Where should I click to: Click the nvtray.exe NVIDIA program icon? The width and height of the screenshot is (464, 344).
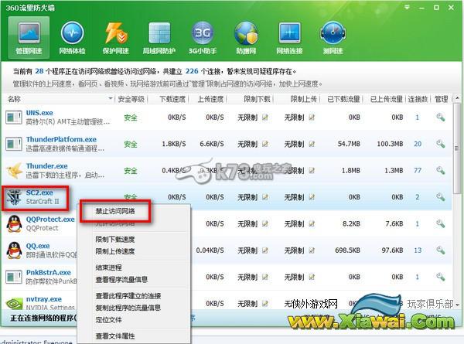[14, 303]
